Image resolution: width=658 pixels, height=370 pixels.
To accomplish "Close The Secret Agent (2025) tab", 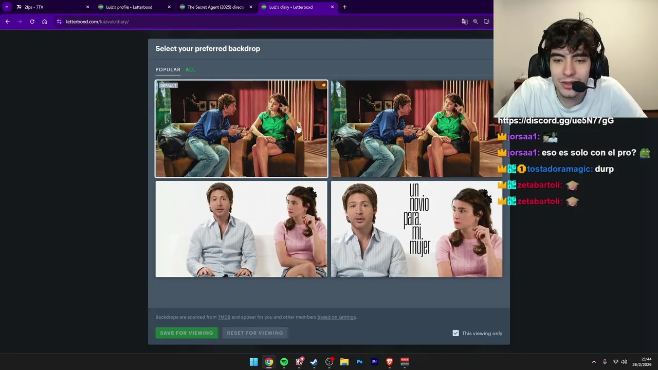I will 251,7.
